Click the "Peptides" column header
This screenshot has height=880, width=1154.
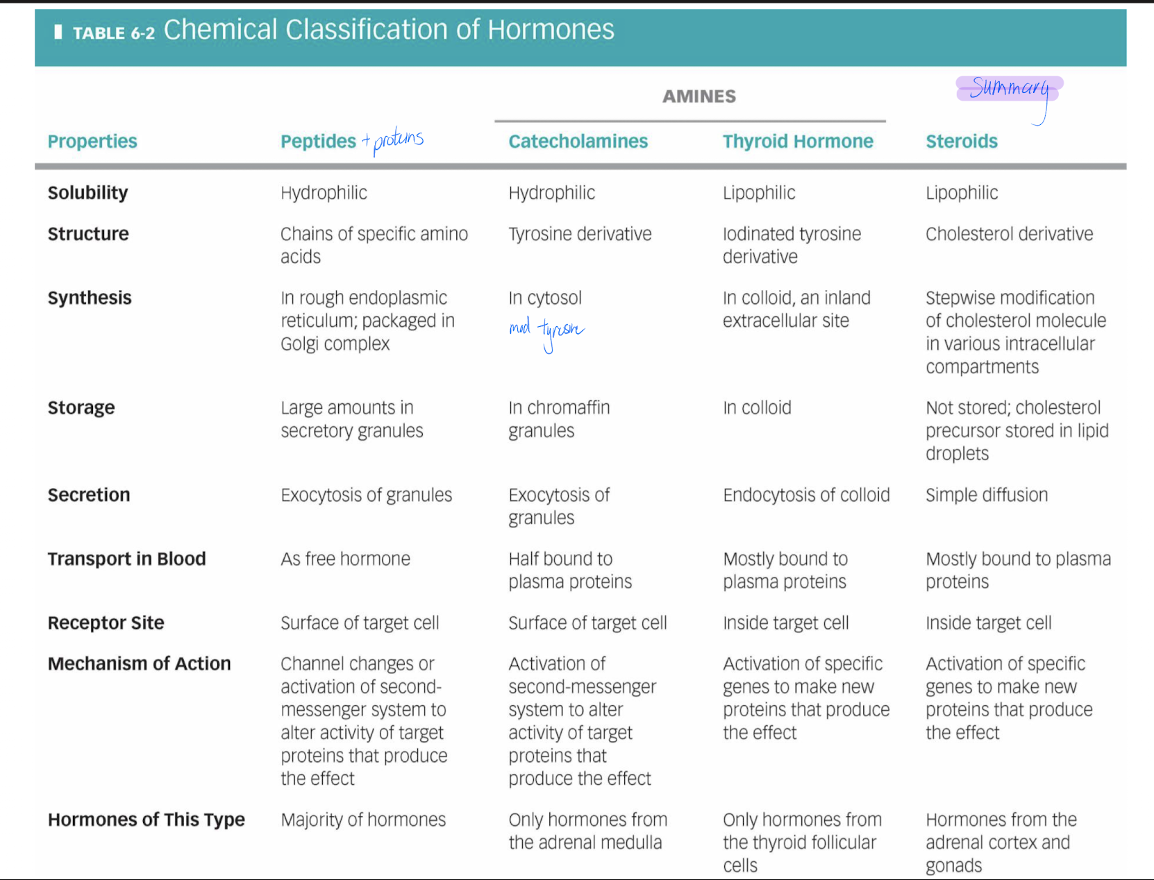coord(318,142)
